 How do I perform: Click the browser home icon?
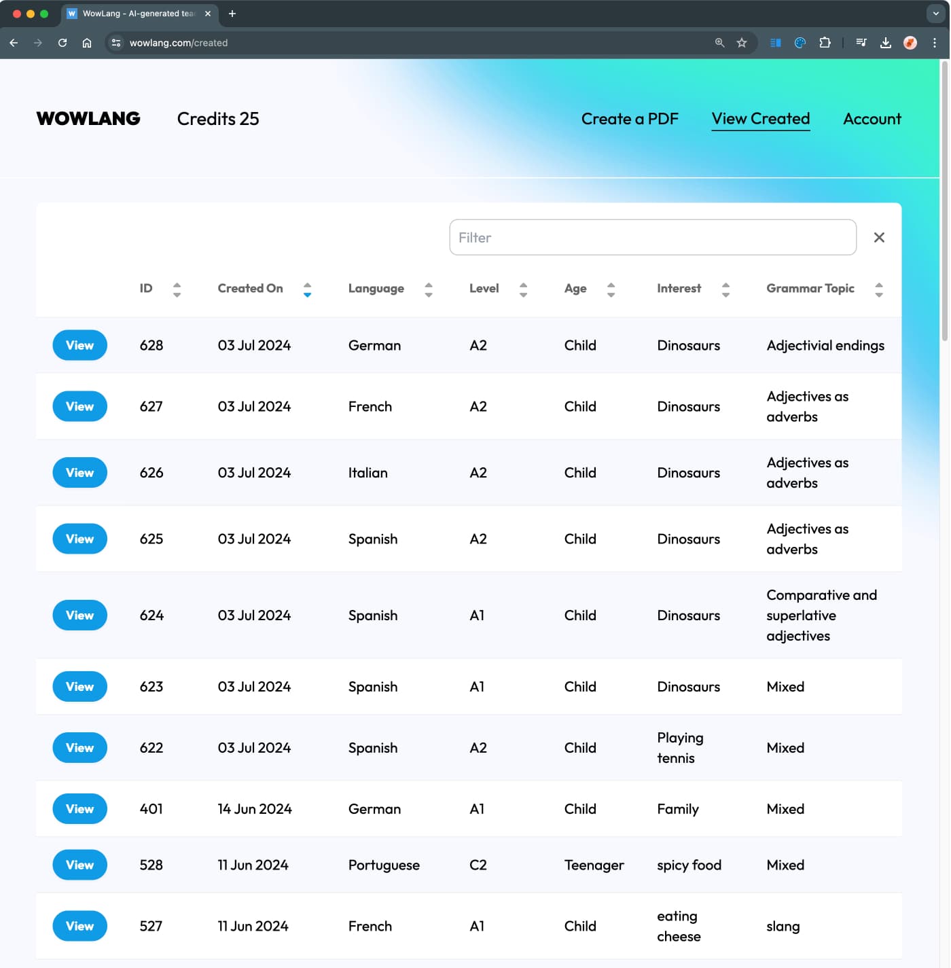[87, 43]
